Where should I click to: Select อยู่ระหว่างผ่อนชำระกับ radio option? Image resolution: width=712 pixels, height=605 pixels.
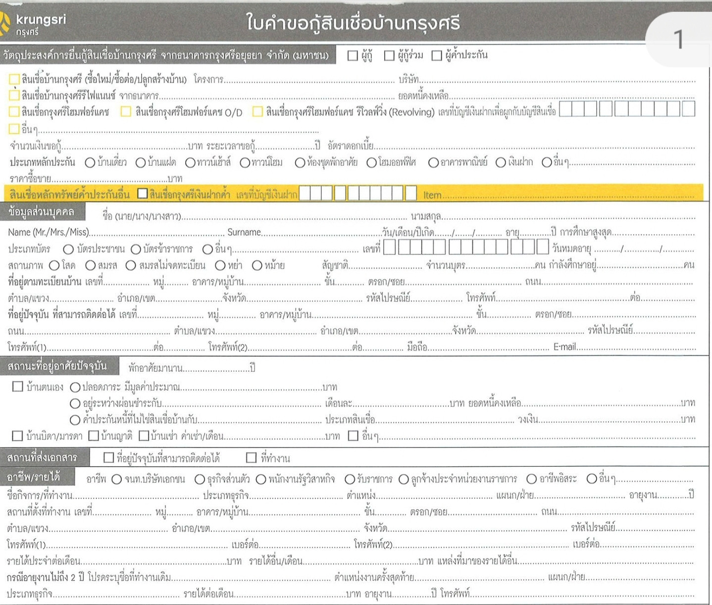(x=75, y=404)
